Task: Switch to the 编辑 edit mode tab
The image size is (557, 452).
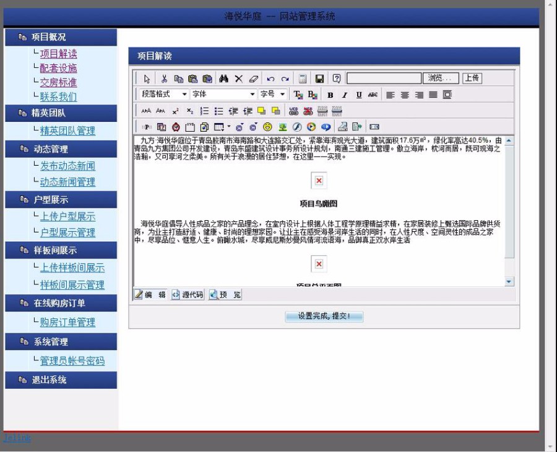Action: (x=150, y=294)
